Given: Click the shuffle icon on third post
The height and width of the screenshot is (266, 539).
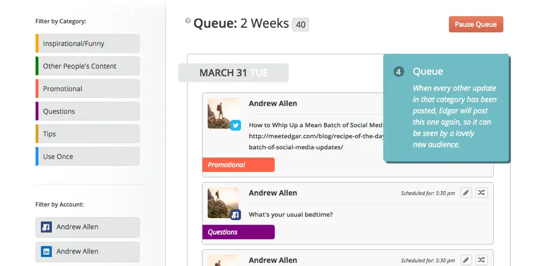Looking at the screenshot, I should point(481,260).
